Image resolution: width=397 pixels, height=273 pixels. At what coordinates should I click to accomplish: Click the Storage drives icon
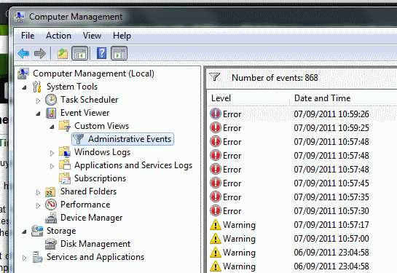(37, 231)
